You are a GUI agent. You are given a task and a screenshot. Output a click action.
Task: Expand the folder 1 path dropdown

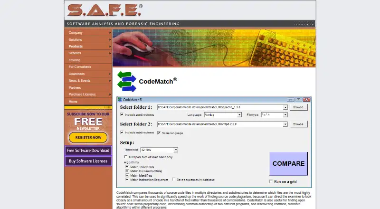(285, 107)
